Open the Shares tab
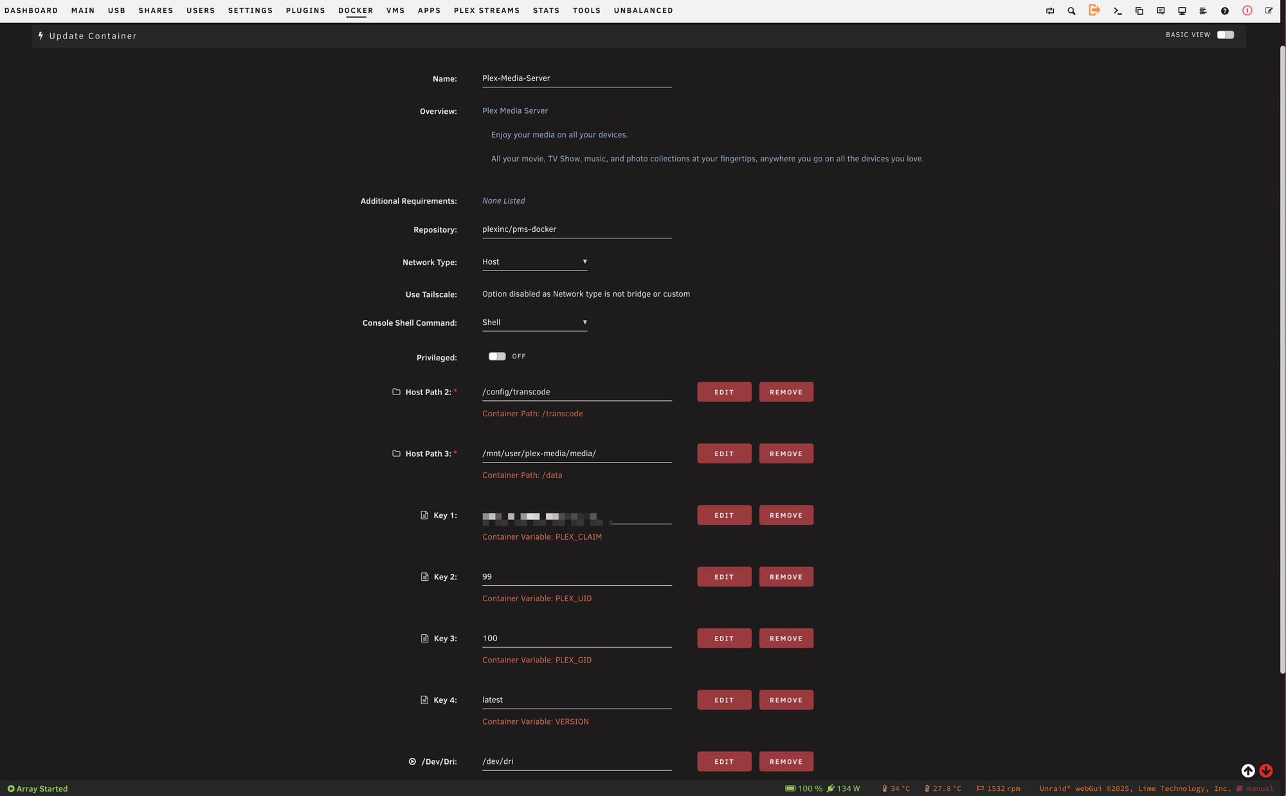 pyautogui.click(x=156, y=10)
